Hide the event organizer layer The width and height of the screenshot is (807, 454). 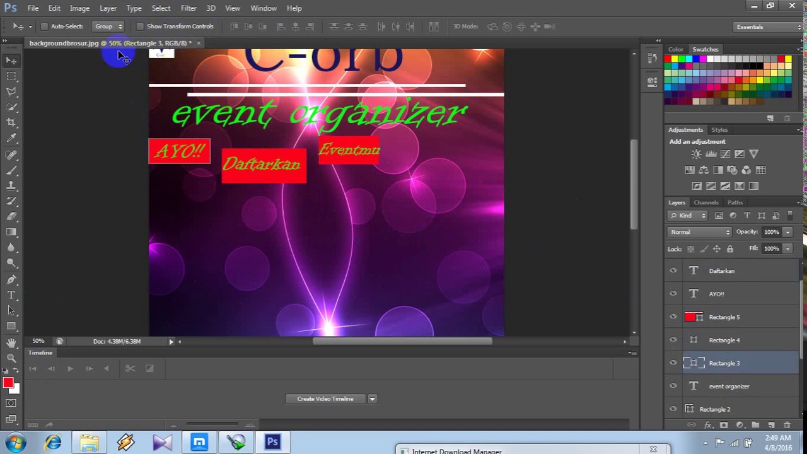click(673, 386)
